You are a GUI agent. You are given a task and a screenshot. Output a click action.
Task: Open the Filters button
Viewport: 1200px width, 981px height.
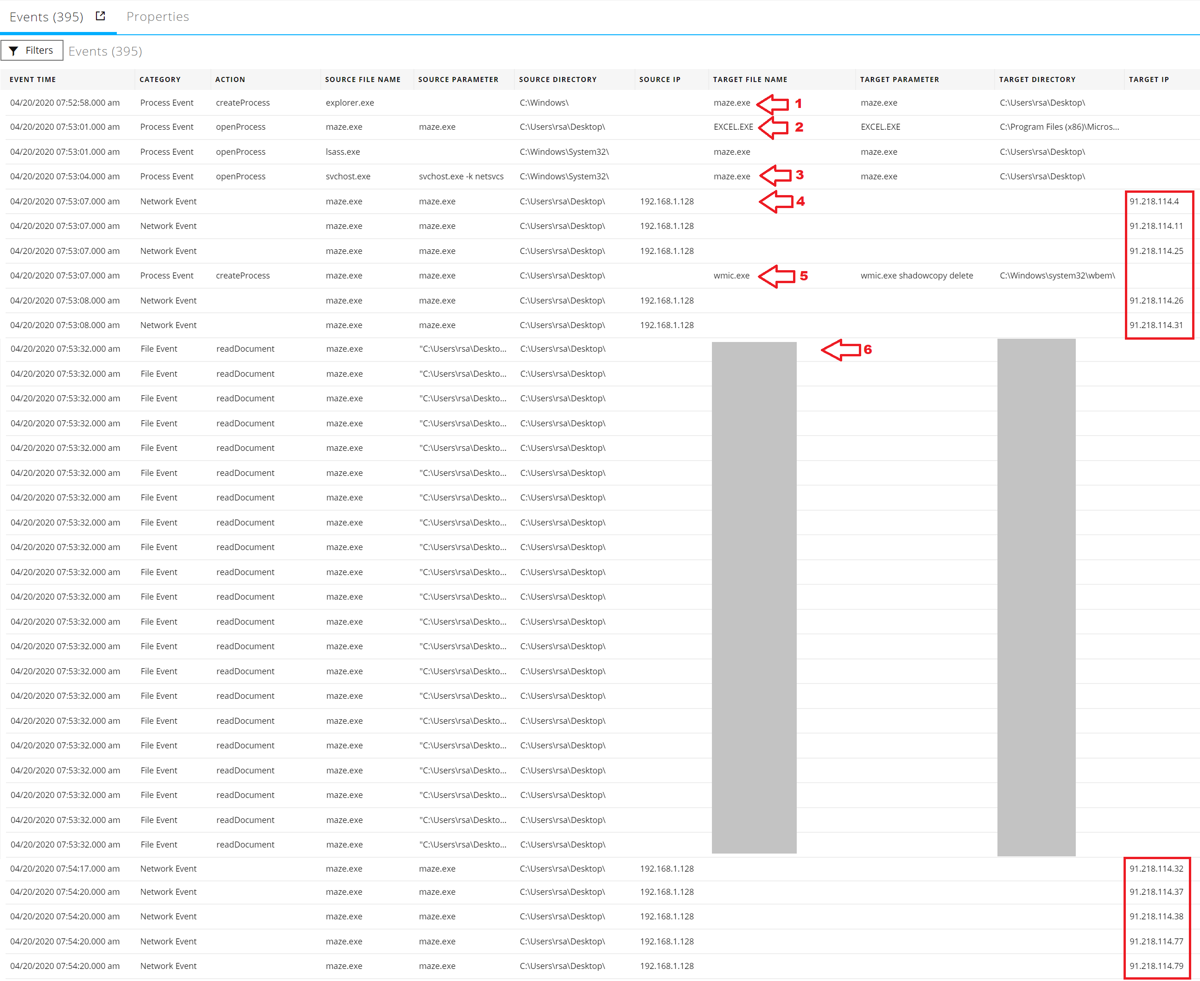tap(32, 51)
